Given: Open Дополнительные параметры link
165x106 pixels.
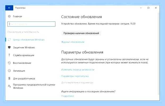Looking at the screenshot, I should tap(77, 83).
